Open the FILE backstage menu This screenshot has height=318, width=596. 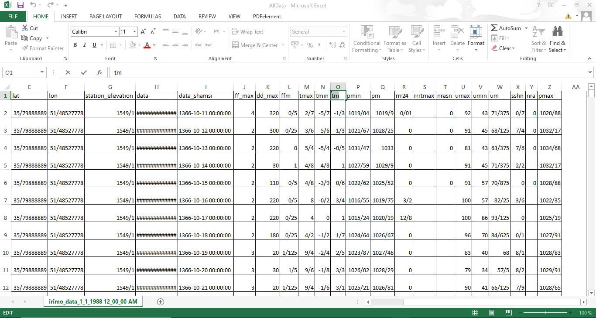point(13,17)
